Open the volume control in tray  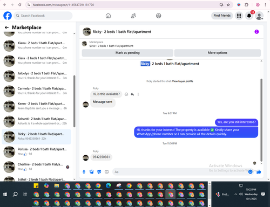point(241,194)
